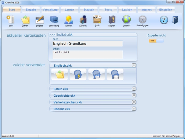The width and height of the screenshot is (185, 139).
Task: Expand the Verkehrszeichen.ckk entry
Action: 134,102
